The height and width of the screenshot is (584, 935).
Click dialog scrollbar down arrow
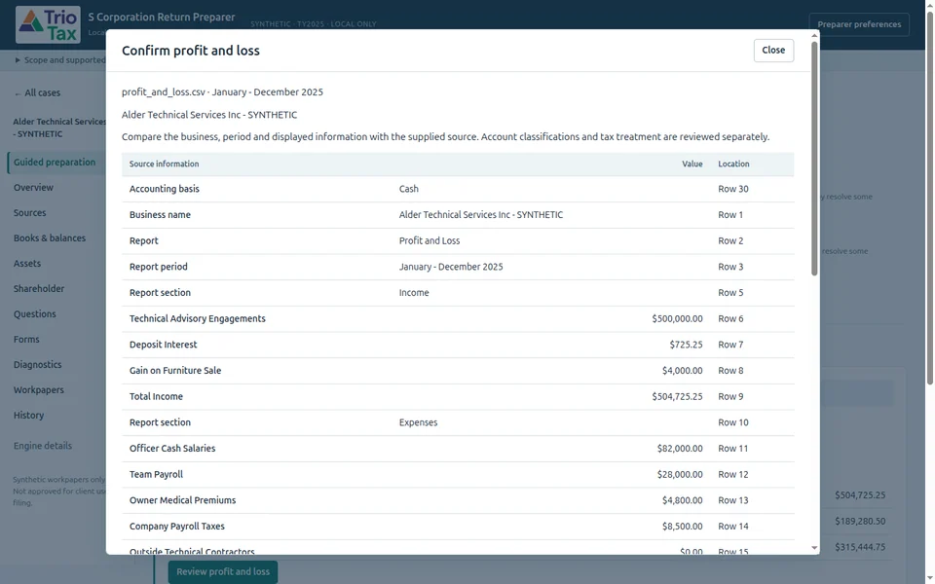pyautogui.click(x=814, y=548)
